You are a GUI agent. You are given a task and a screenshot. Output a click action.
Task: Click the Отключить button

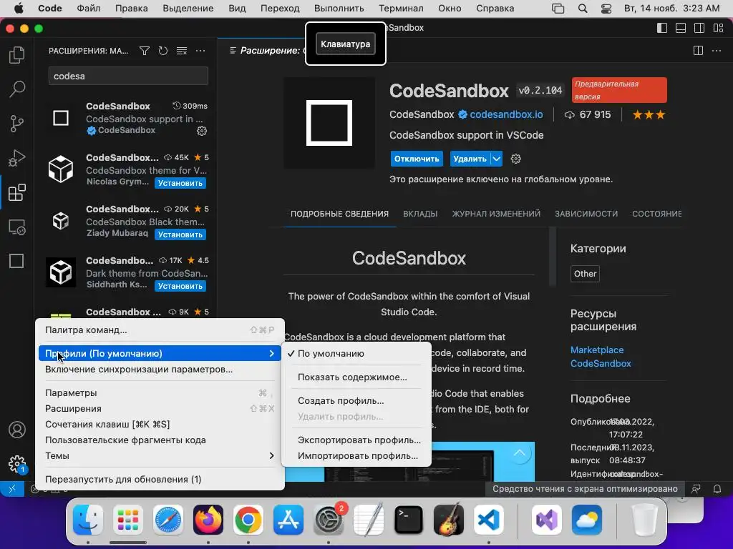pos(417,159)
